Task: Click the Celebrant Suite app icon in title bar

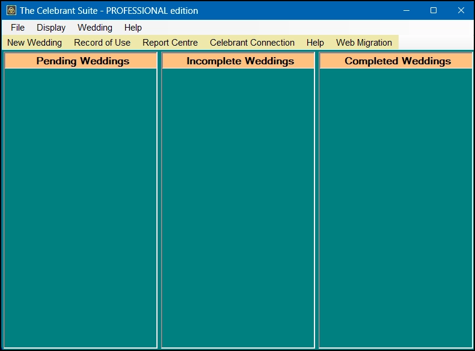Action: tap(11, 11)
